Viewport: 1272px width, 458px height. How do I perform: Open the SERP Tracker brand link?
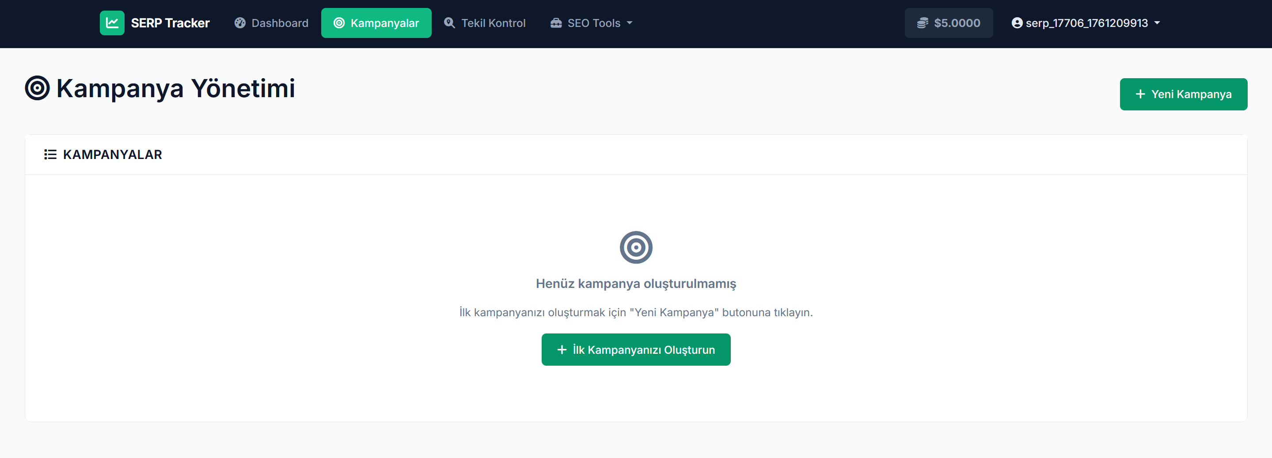[155, 23]
